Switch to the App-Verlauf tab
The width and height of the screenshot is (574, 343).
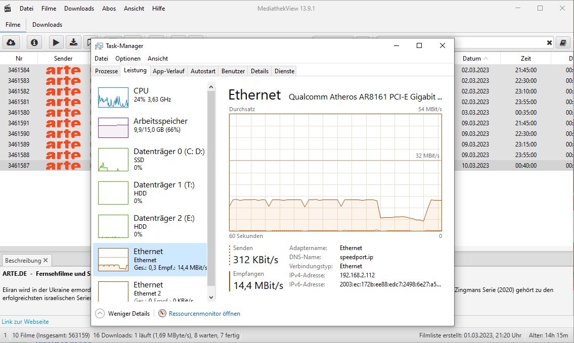coord(168,71)
